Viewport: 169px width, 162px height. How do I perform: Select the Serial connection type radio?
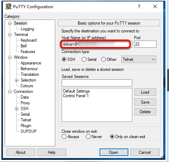84,59
